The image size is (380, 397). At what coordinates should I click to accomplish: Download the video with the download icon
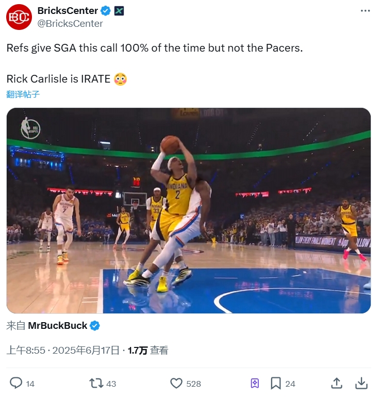362,383
